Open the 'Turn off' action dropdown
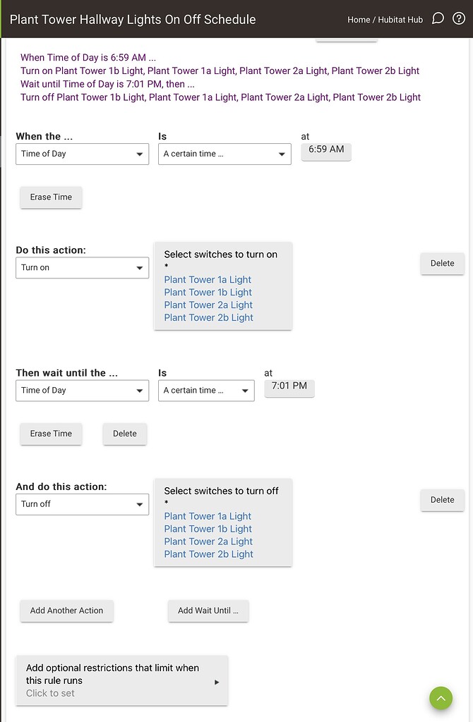The width and height of the screenshot is (473, 722). coord(82,504)
